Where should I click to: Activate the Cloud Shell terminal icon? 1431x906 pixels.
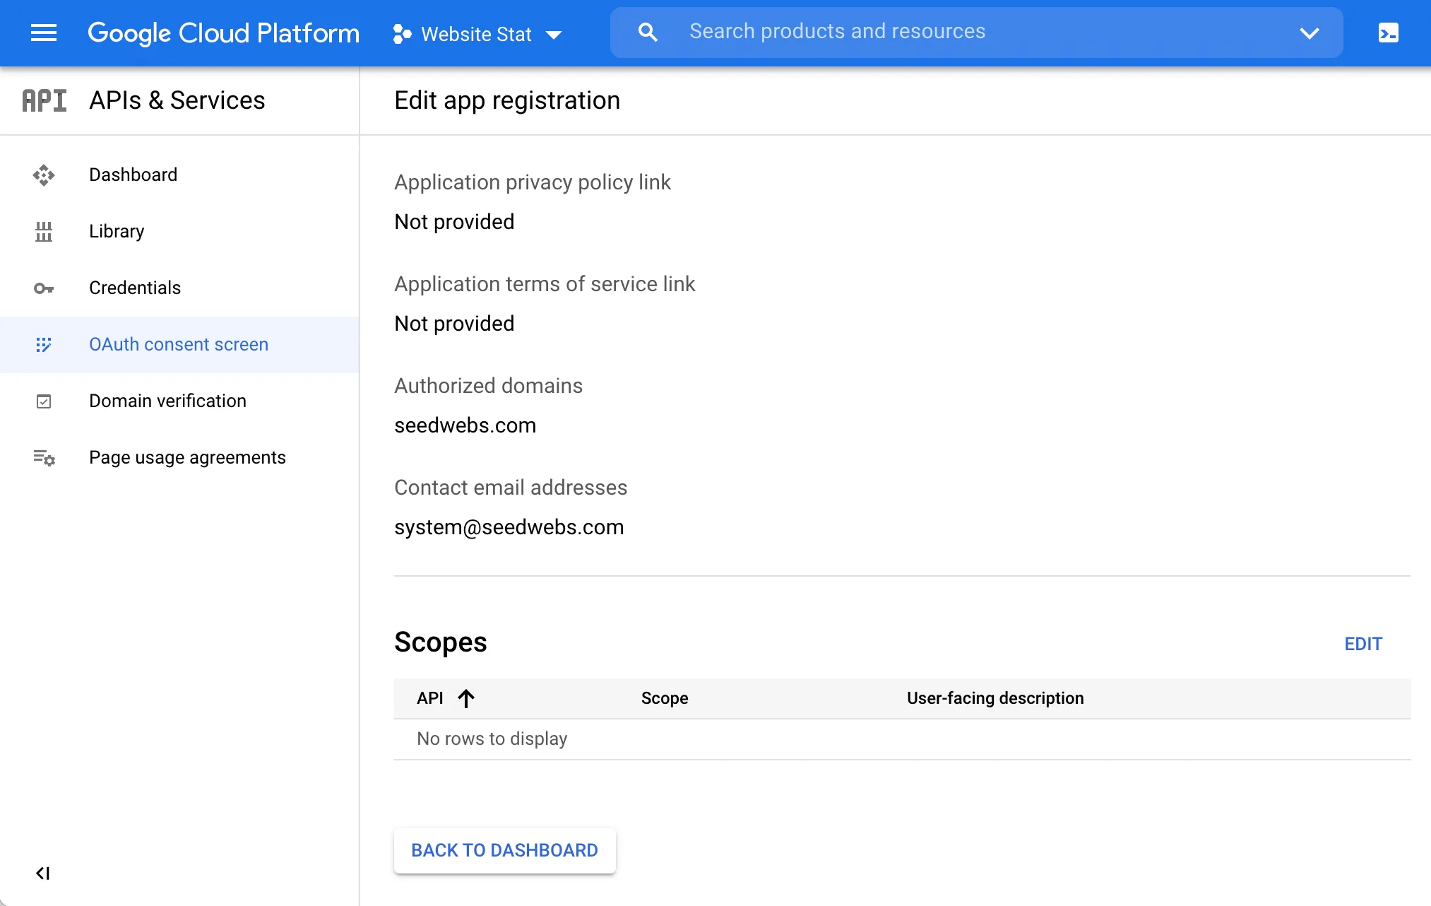pos(1389,33)
